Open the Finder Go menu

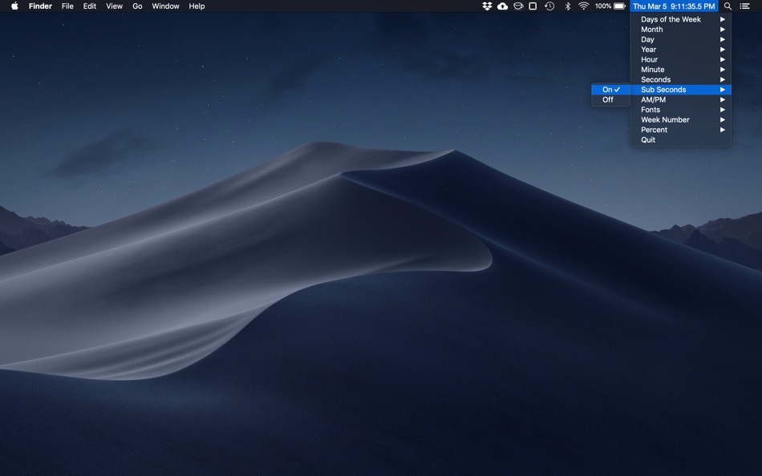(137, 6)
